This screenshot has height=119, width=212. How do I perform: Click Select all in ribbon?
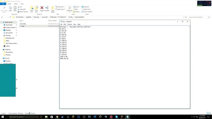[x=85, y=7]
